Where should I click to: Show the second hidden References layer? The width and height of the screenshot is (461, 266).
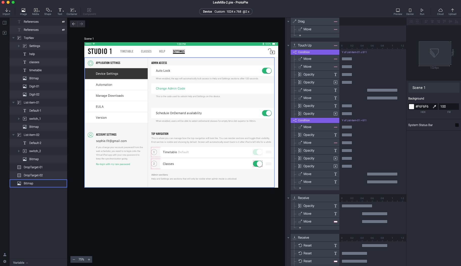[x=63, y=30]
